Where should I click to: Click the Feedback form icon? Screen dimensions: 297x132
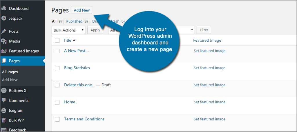4,130
